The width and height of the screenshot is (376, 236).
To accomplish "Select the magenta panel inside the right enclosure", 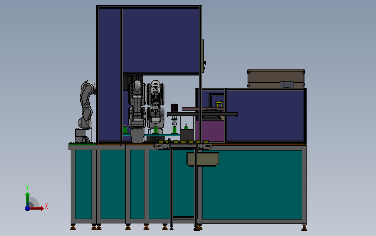I will (210, 131).
